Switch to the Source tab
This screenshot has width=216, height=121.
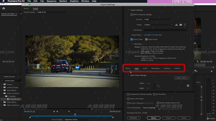(26, 8)
